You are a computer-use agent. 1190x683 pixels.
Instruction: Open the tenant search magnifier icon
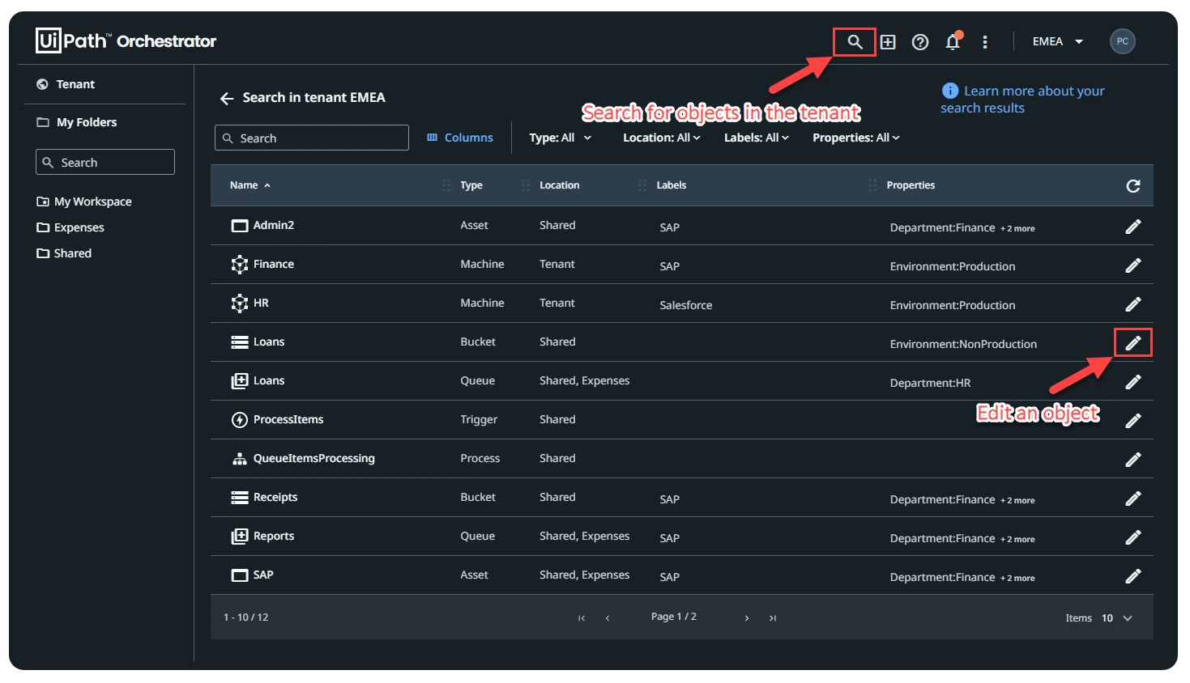click(855, 42)
